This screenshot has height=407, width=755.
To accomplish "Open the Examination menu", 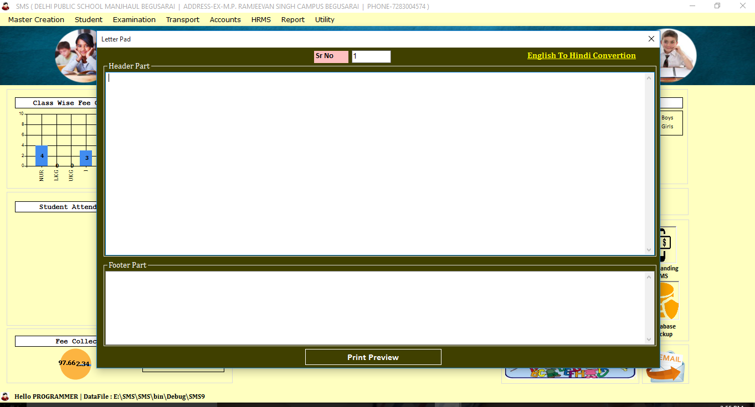I will click(x=134, y=19).
